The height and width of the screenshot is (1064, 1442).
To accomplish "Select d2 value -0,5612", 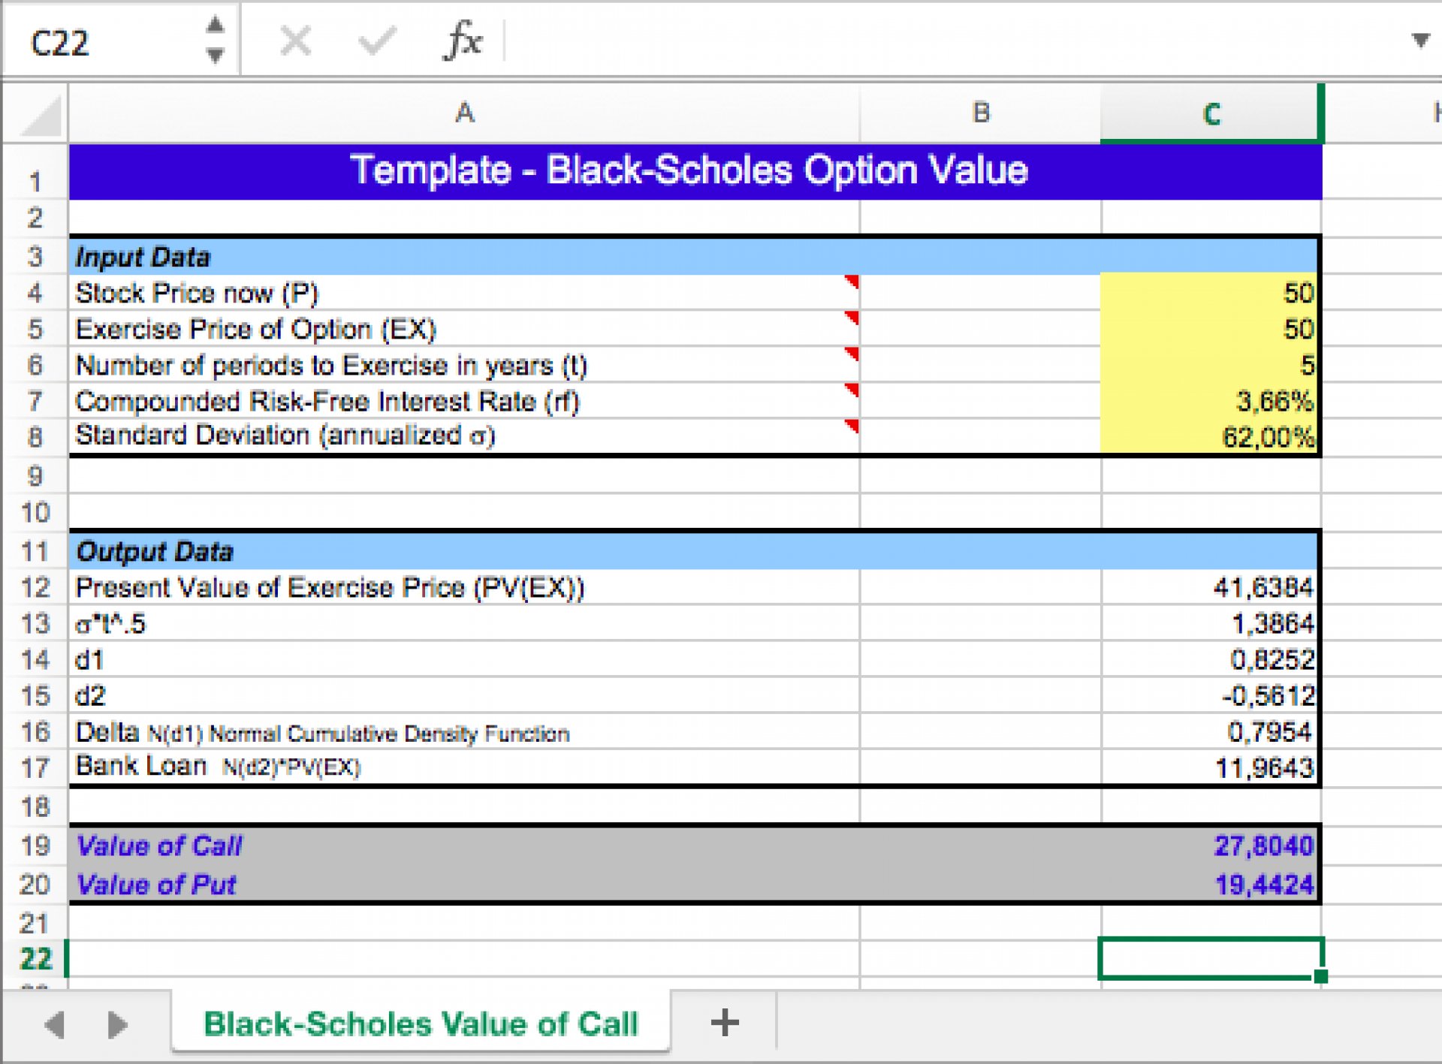I will (x=1209, y=695).
